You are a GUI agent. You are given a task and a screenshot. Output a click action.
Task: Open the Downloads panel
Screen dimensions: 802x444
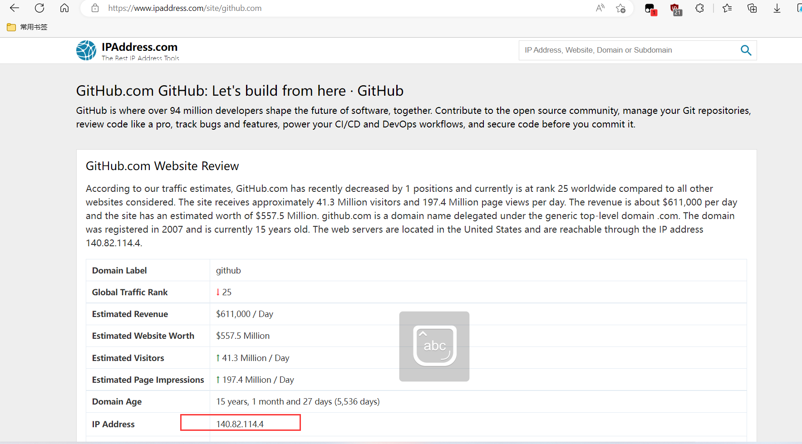tap(777, 8)
